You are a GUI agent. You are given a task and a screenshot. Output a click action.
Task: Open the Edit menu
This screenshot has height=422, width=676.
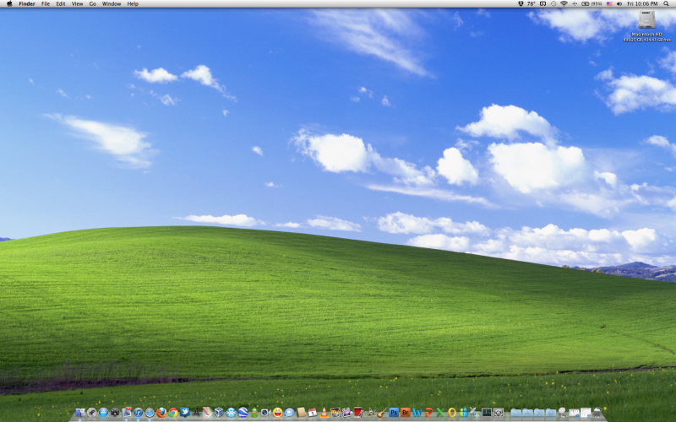coord(61,3)
